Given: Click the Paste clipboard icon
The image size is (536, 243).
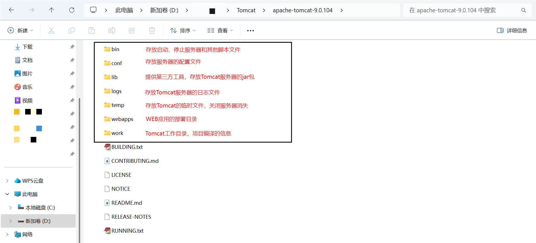Looking at the screenshot, I should [92, 30].
